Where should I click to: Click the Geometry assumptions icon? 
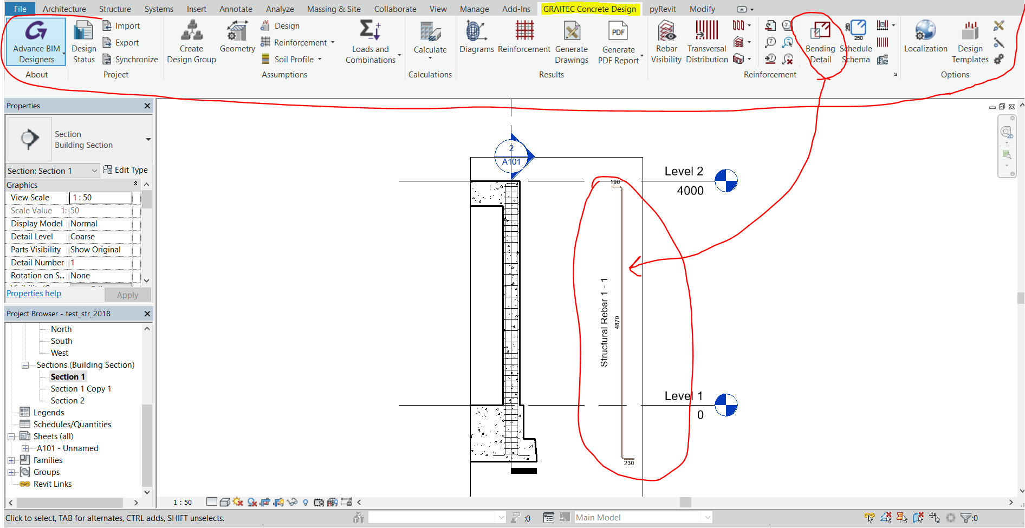237,31
